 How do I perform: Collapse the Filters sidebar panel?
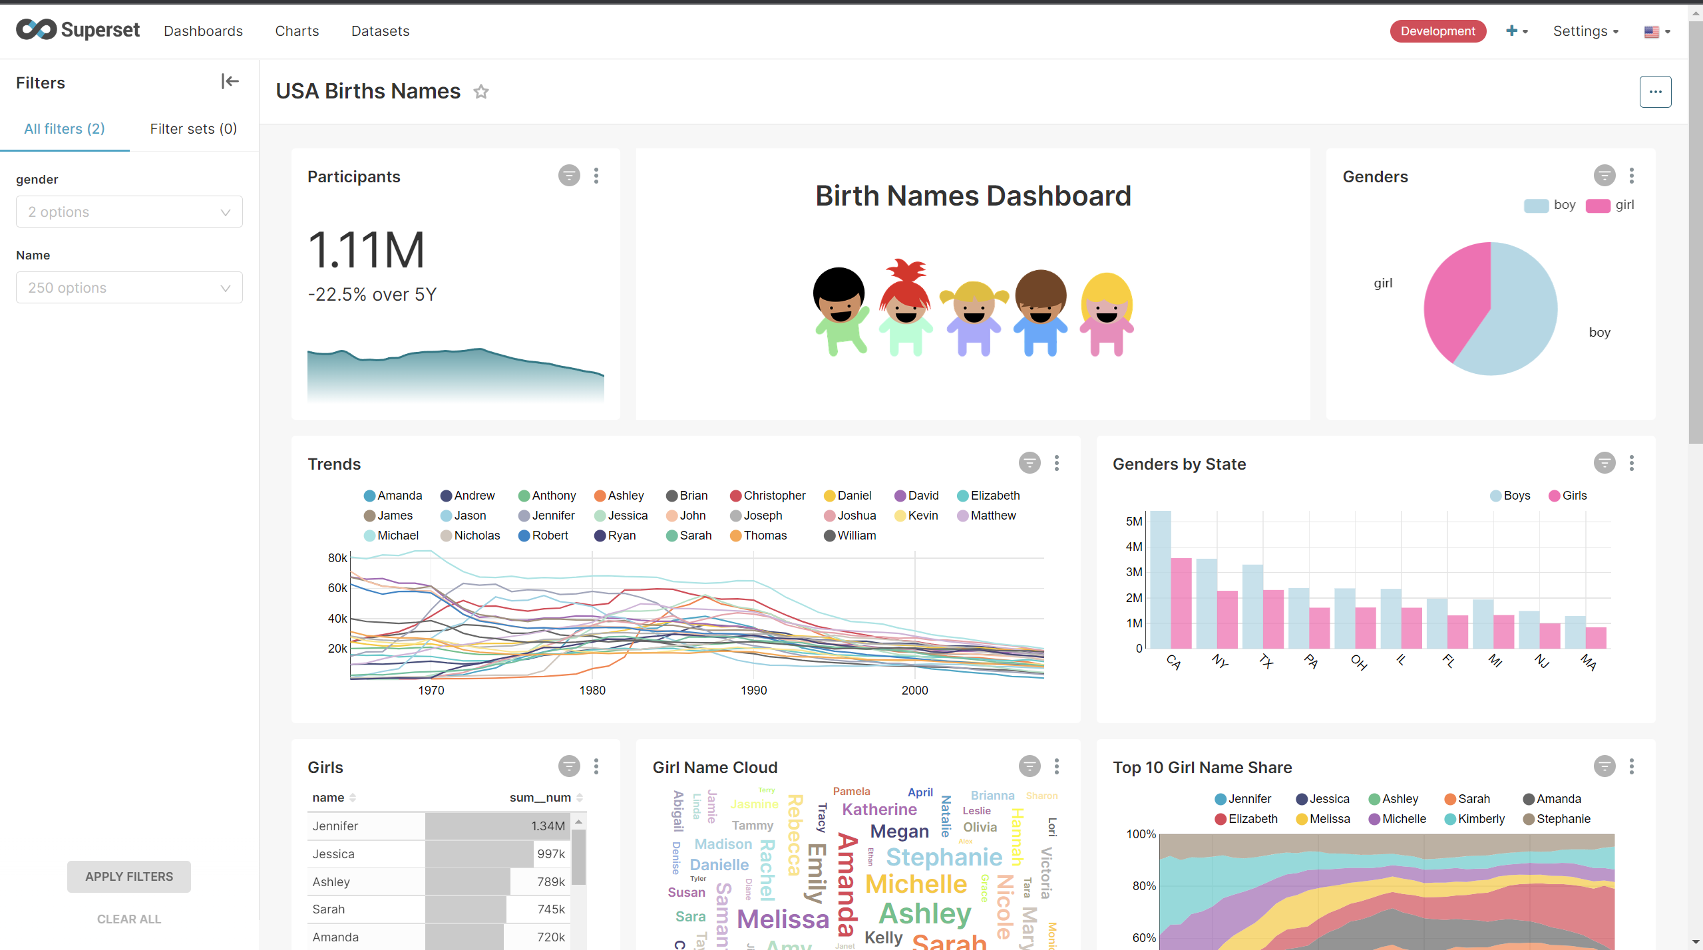(230, 81)
